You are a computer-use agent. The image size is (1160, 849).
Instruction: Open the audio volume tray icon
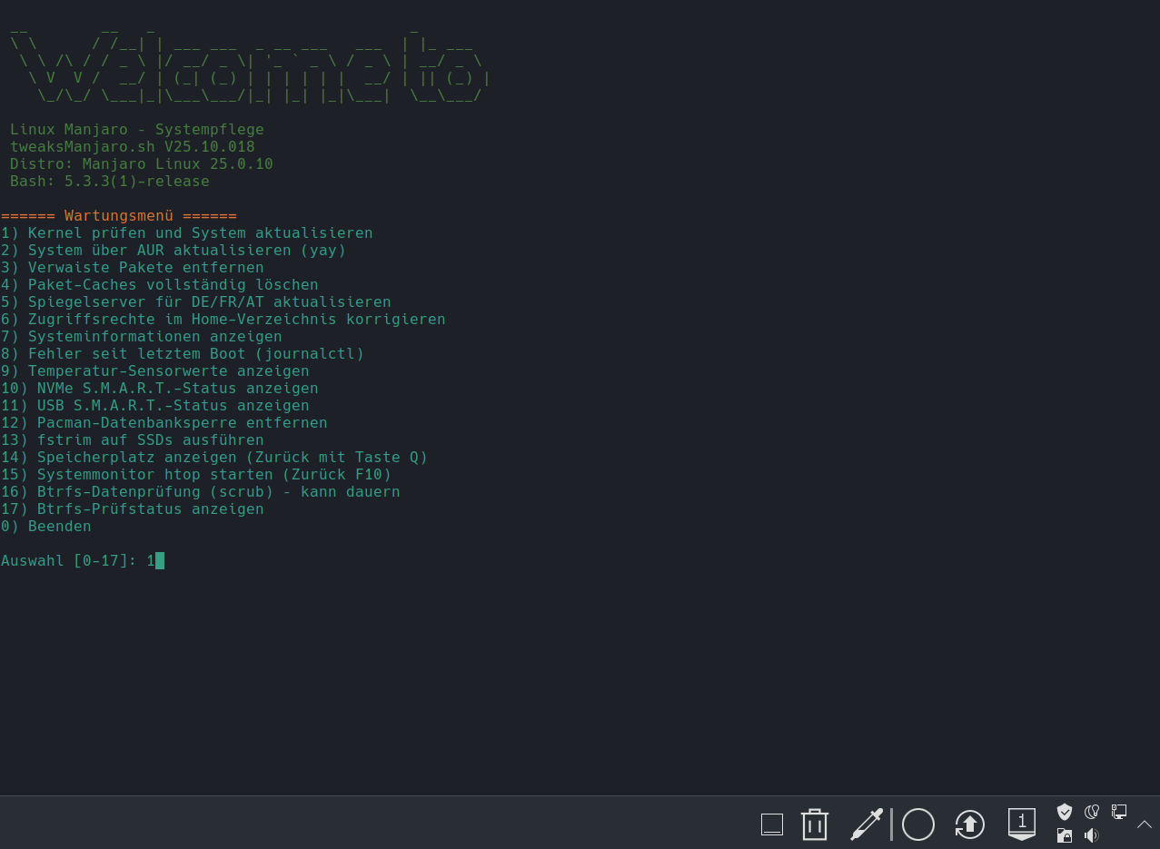coord(1092,835)
